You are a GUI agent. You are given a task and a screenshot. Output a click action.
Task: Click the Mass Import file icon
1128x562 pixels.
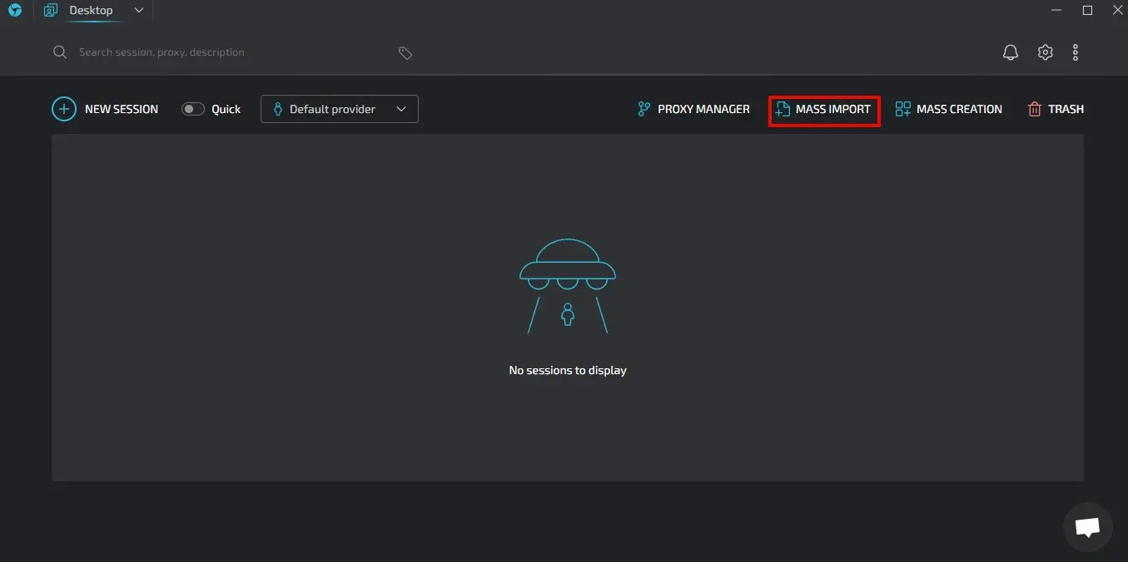(783, 108)
